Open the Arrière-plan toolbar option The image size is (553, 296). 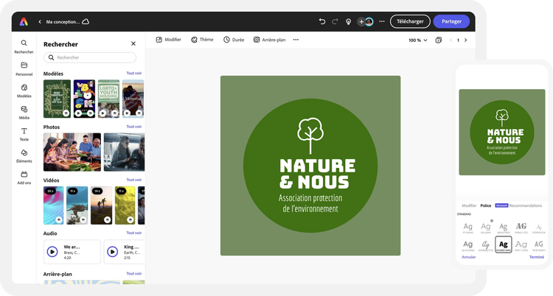[x=269, y=40]
